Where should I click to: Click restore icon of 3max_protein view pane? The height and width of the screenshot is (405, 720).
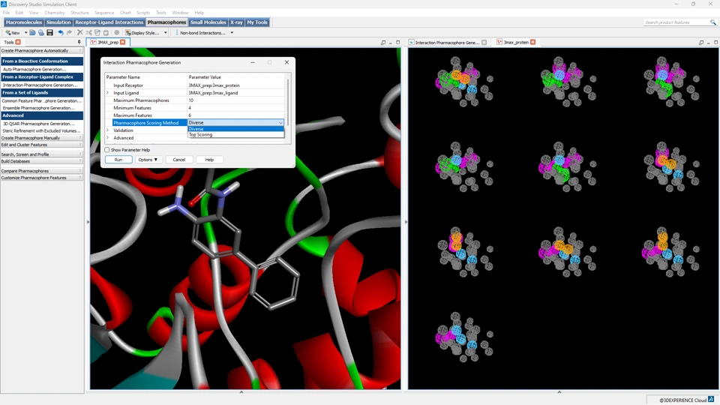click(700, 42)
